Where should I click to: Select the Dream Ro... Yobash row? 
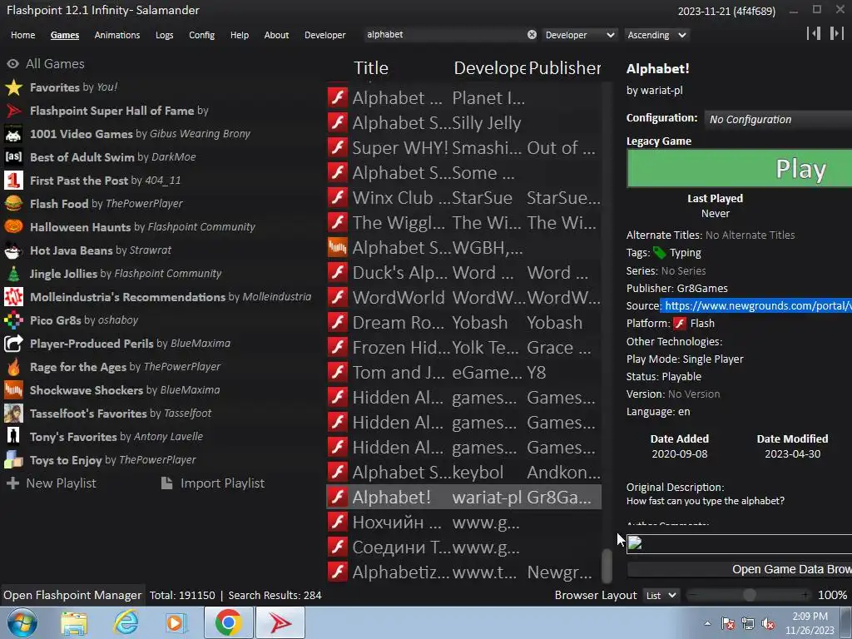(x=463, y=323)
